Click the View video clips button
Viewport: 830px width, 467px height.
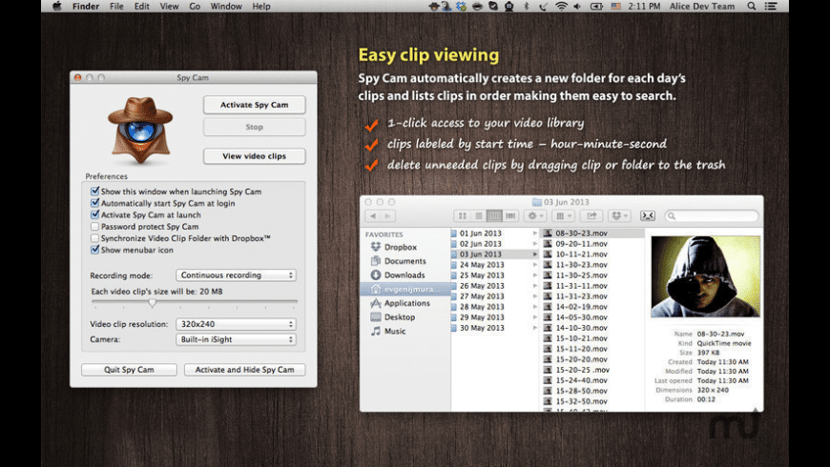[x=254, y=156]
